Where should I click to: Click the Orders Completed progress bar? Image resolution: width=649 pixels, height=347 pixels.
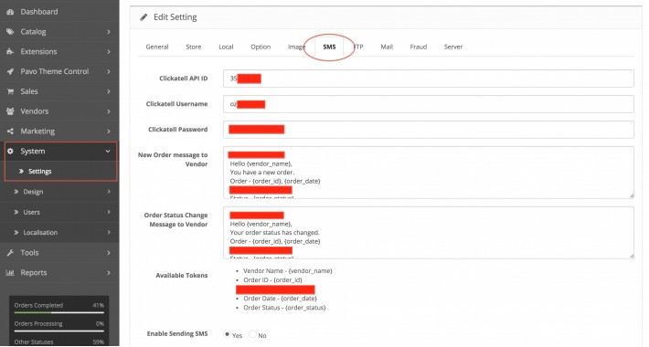(x=59, y=312)
